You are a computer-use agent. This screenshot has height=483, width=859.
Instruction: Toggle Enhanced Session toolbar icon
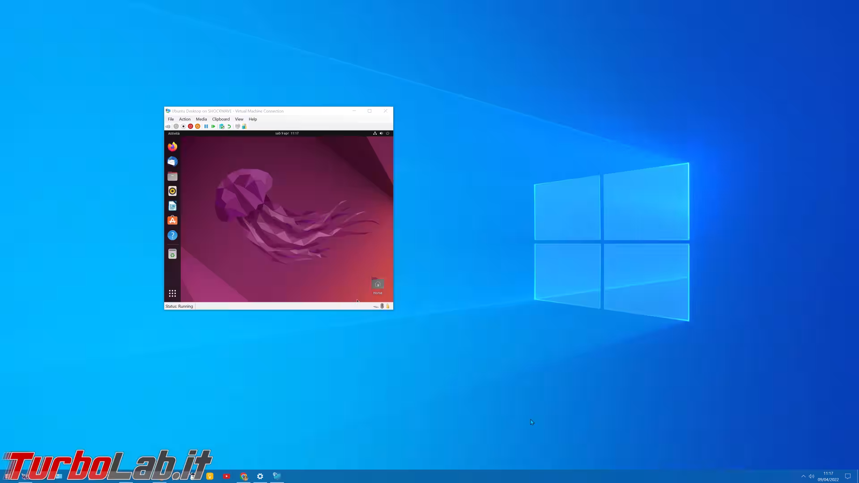[x=238, y=127]
